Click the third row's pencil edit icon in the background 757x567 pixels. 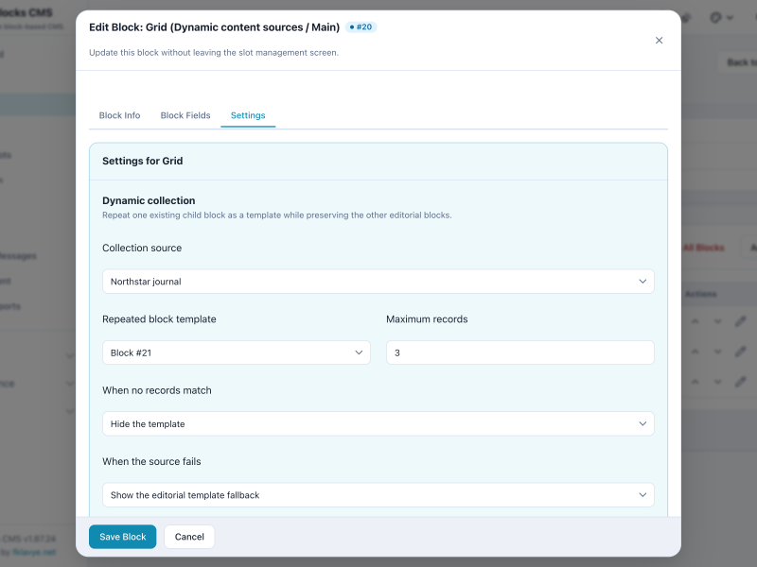740,382
